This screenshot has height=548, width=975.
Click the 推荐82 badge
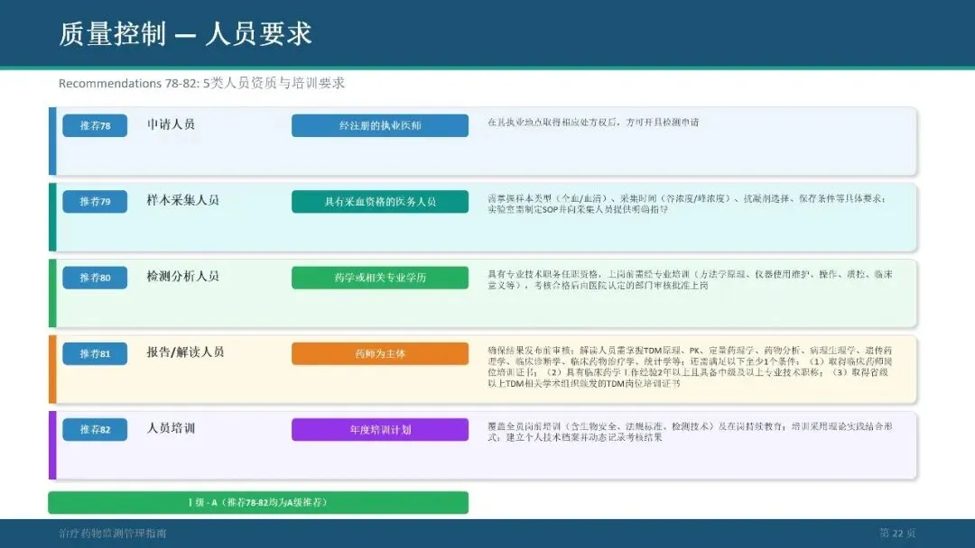point(95,429)
